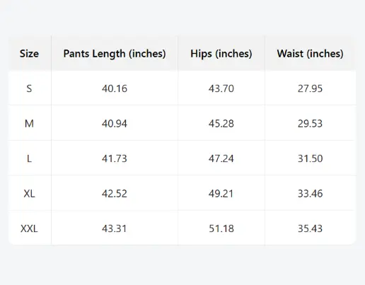Select waist value 27.95
The image size is (365, 285).
[310, 88]
